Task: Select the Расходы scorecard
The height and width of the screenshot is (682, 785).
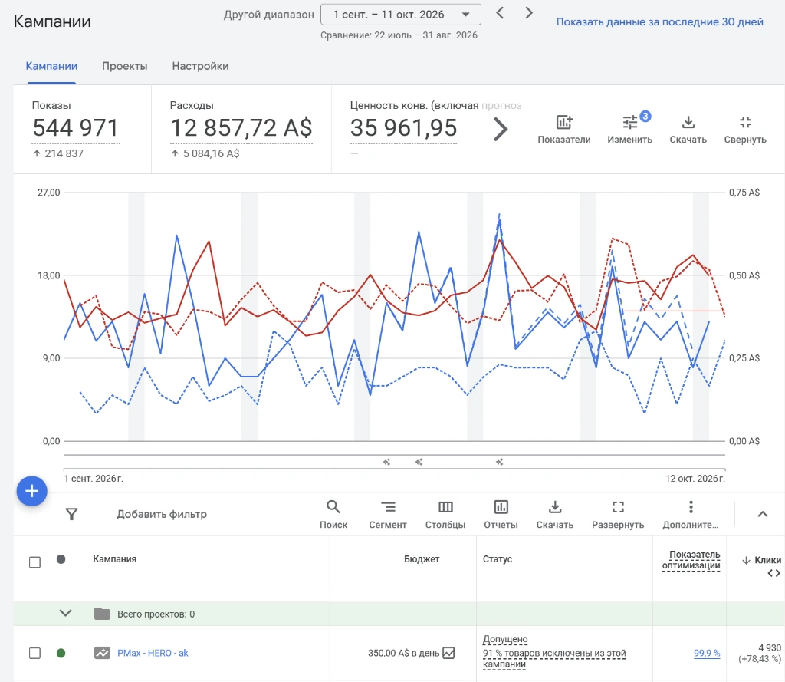Action: pos(241,130)
